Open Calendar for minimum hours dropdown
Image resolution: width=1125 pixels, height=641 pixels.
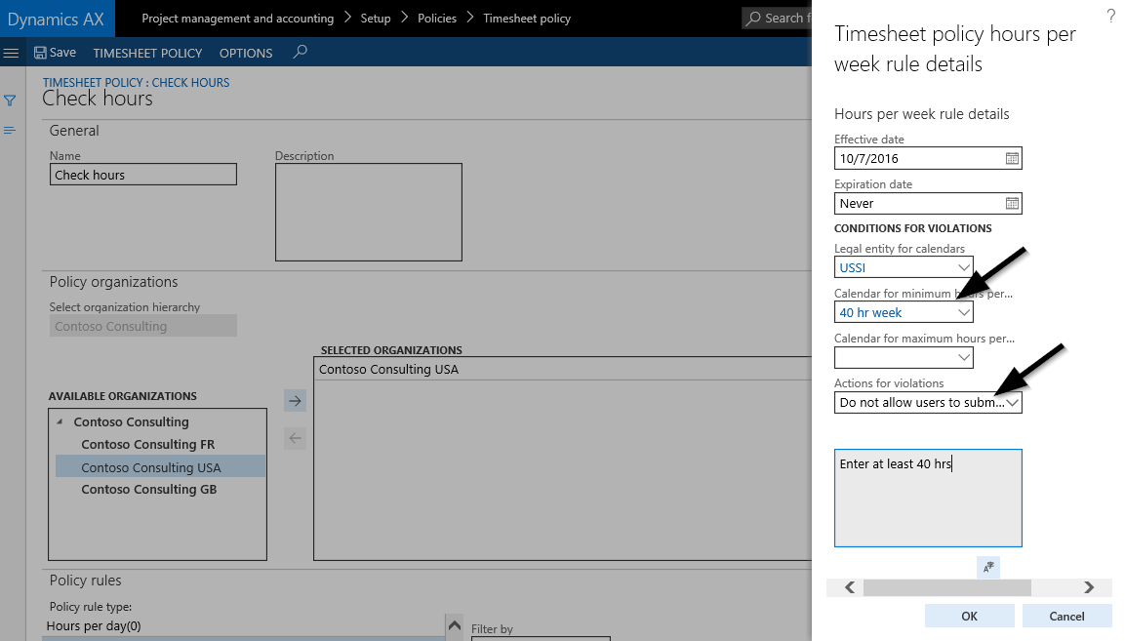[x=963, y=312]
